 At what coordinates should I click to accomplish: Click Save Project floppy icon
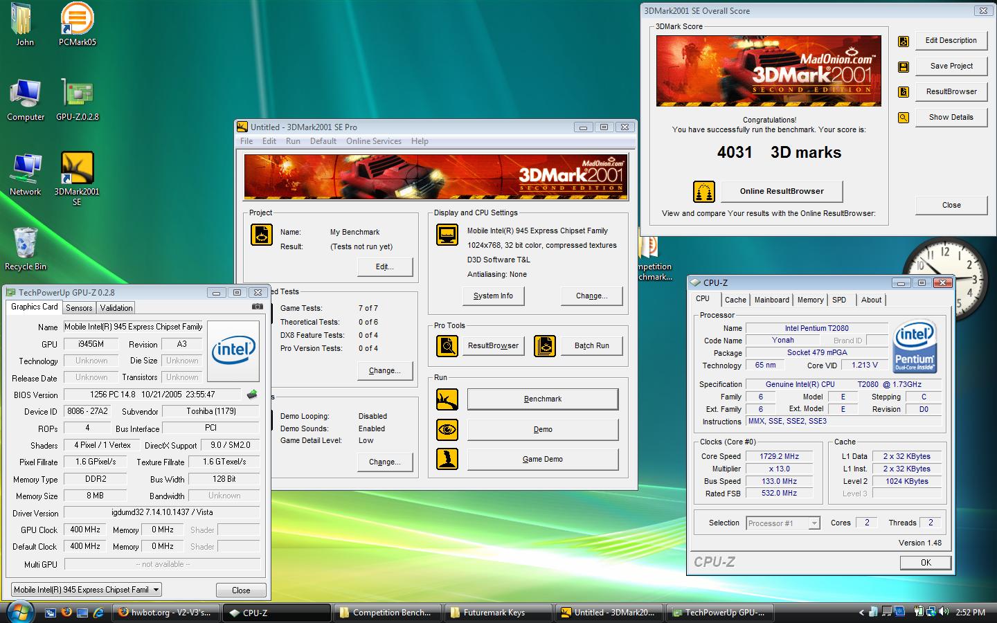point(904,66)
